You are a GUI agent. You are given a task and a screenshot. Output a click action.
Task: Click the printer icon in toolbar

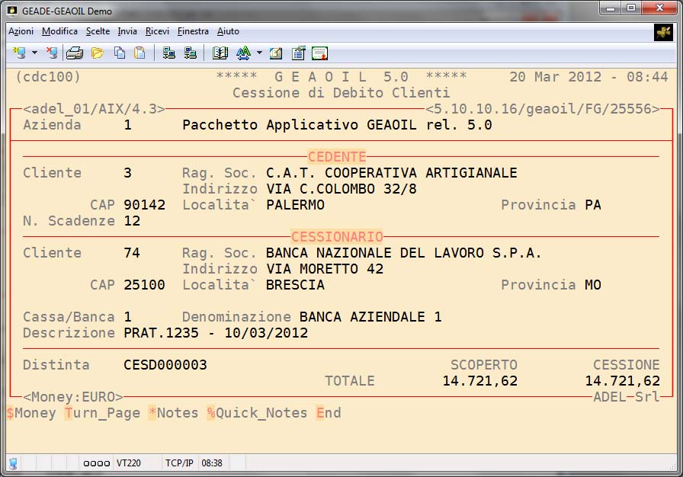coord(75,53)
